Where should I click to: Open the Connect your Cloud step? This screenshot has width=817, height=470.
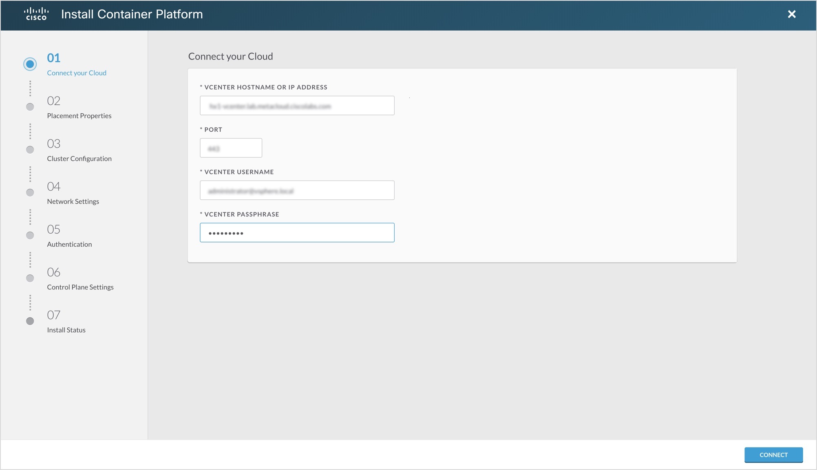click(x=77, y=73)
